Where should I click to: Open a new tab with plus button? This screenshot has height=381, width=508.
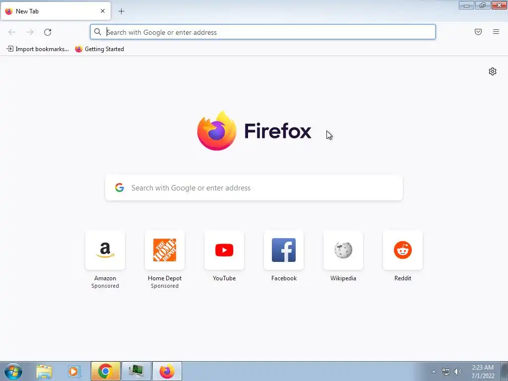point(121,11)
